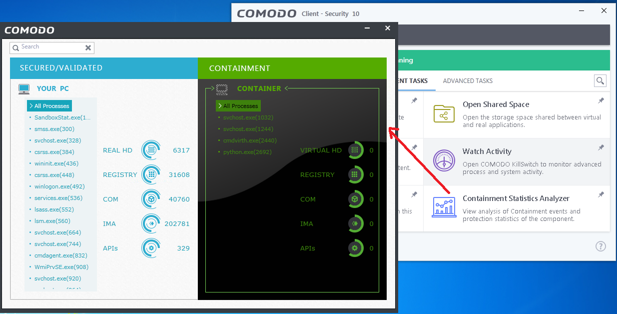617x314 pixels.
Task: Click the COM value 40760
Action: 179,199
